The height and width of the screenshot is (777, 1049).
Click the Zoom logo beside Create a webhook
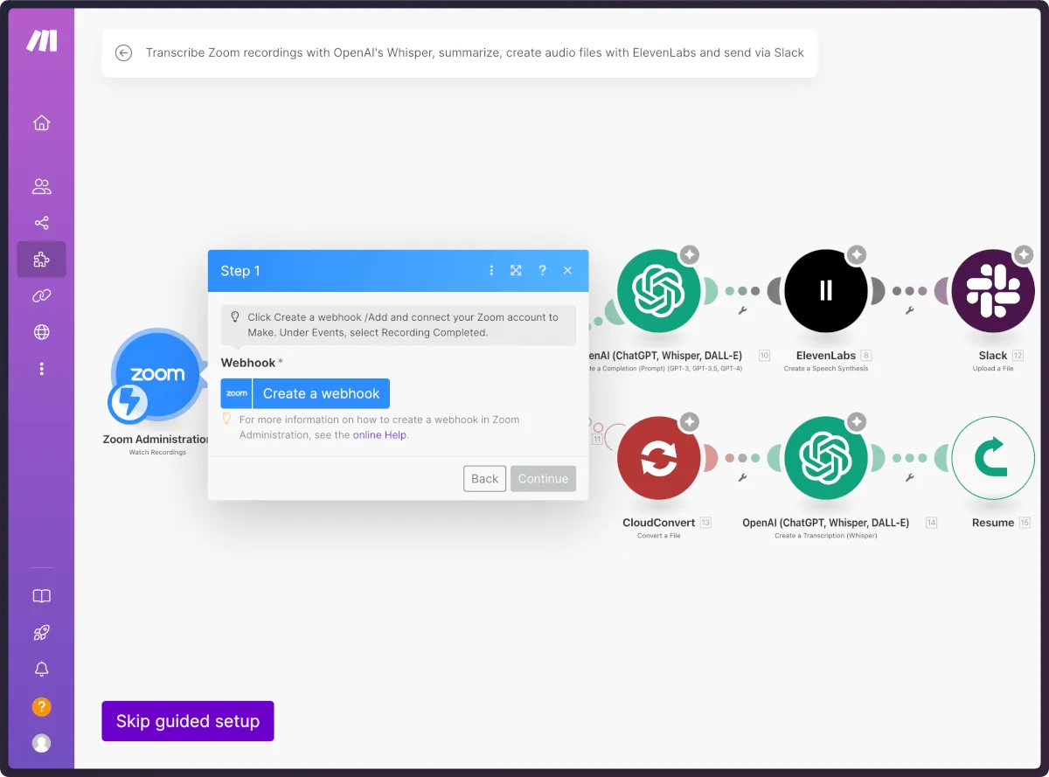coord(236,393)
